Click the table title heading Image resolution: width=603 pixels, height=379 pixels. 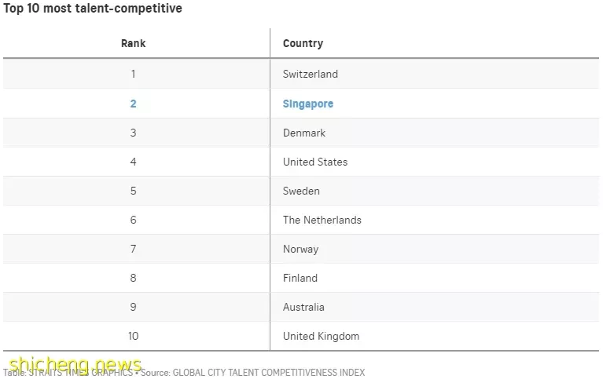(x=93, y=8)
